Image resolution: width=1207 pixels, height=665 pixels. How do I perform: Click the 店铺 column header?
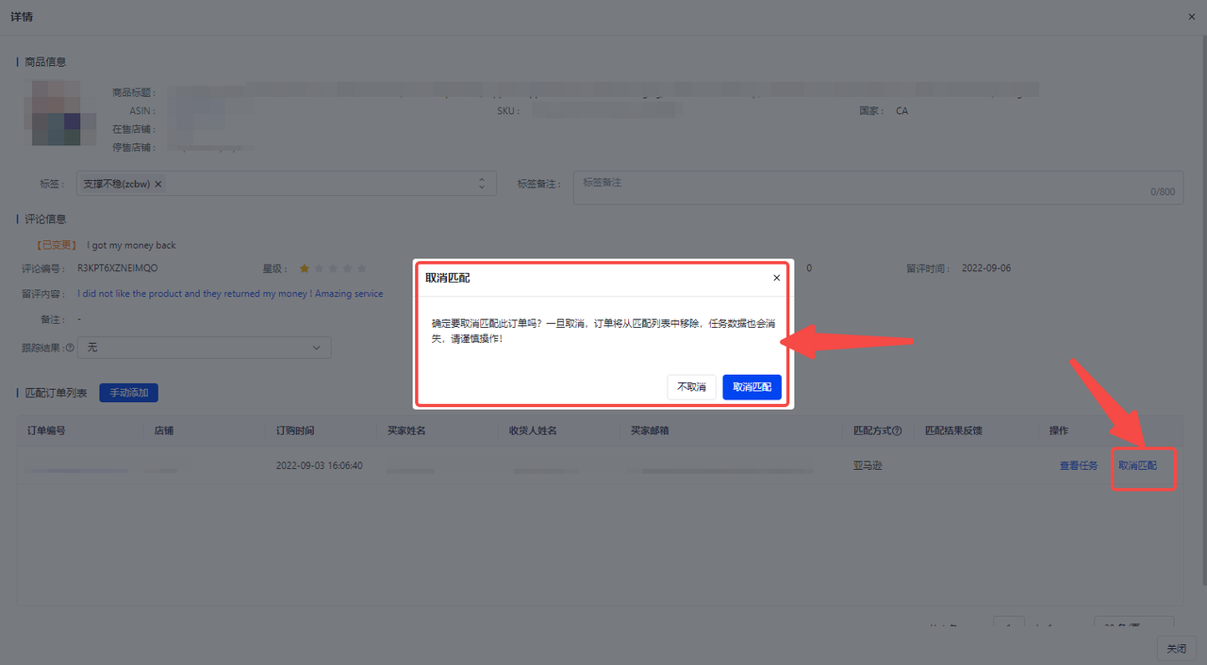pyautogui.click(x=164, y=430)
